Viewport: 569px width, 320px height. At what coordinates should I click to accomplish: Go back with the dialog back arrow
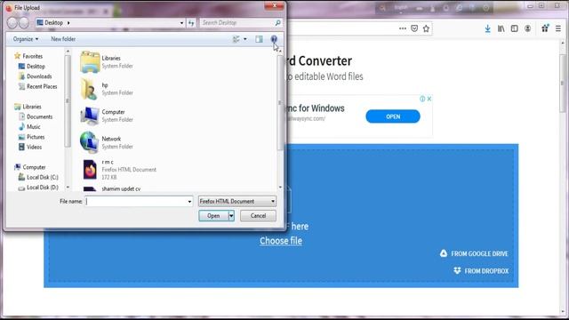click(x=12, y=23)
